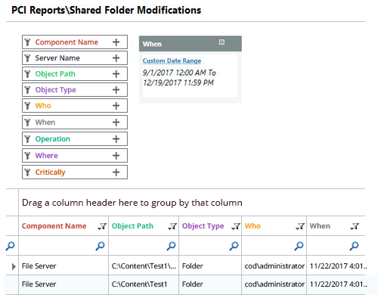
Task: Open the Who column filter funnel
Action: (300, 226)
